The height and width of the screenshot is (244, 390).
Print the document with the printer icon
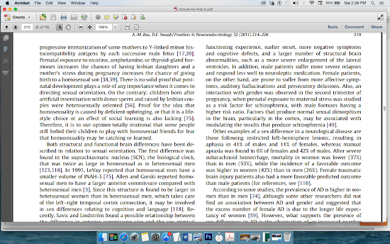63,17
